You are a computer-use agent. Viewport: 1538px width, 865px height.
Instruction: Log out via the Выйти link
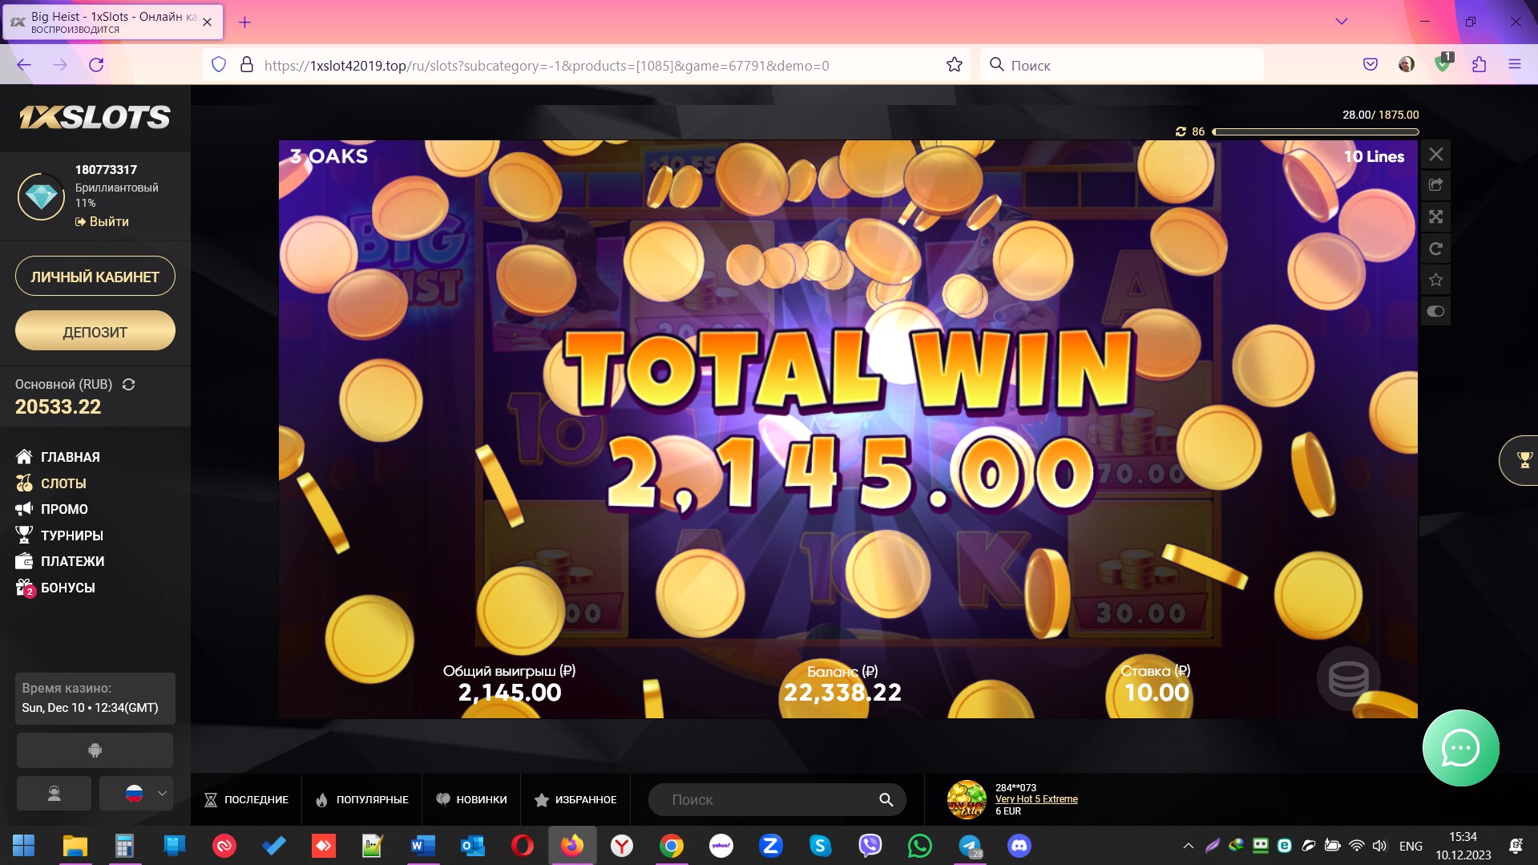pos(102,221)
